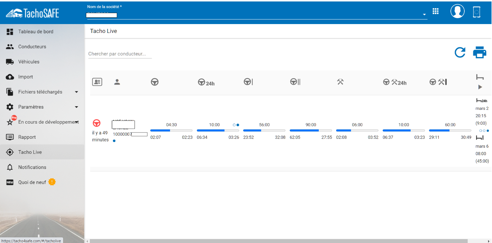Open Tableau de bord in sidebar

click(x=35, y=32)
